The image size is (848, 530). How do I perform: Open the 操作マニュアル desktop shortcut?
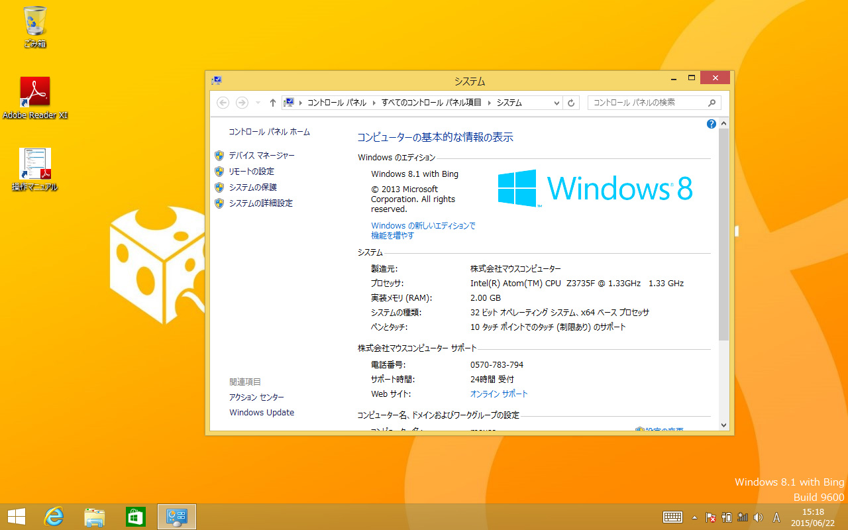35,170
